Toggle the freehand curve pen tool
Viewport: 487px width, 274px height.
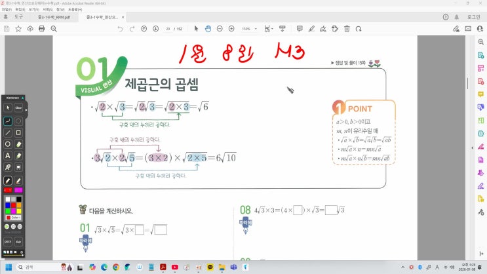coord(8,121)
